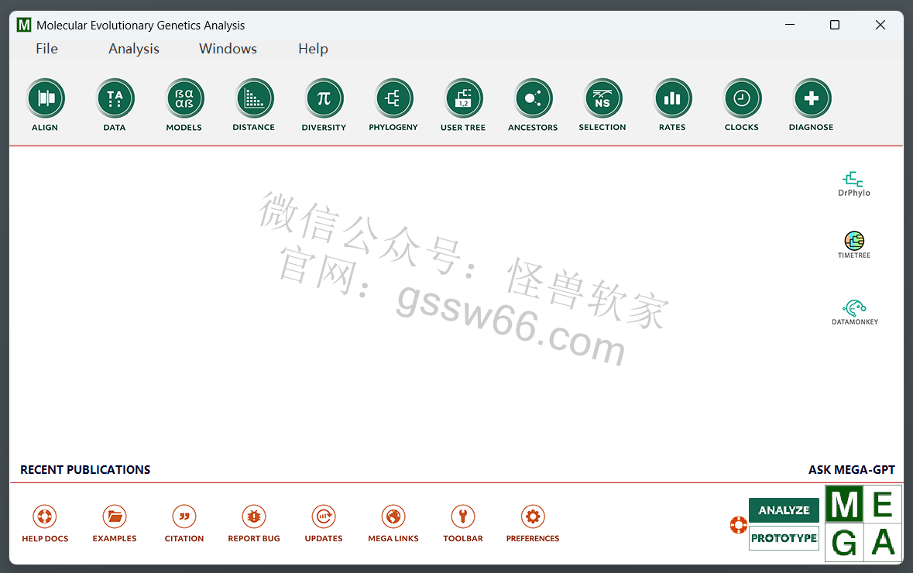Click the Ask MEGA-GPT link
Screen dimensions: 913x573
coord(851,470)
